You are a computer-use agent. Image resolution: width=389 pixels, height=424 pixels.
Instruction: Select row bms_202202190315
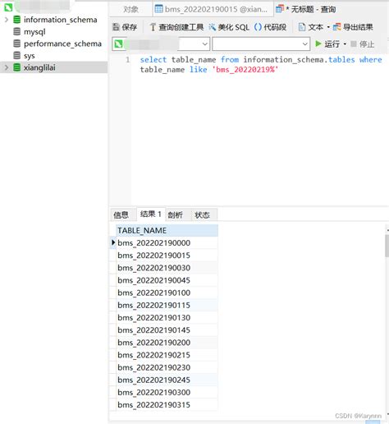(167, 405)
